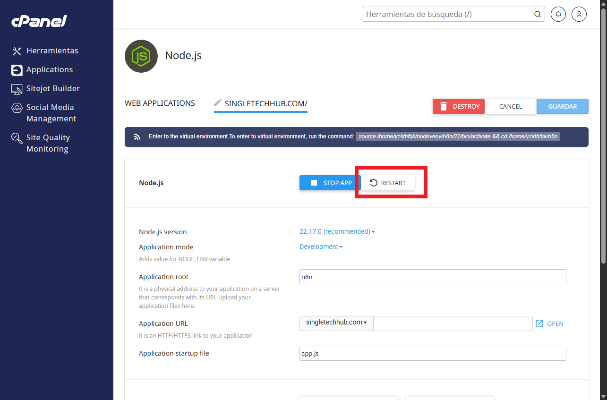The height and width of the screenshot is (400, 607).
Task: Click the 'Adds value for NODE_ENV variable' hint
Action: click(184, 259)
